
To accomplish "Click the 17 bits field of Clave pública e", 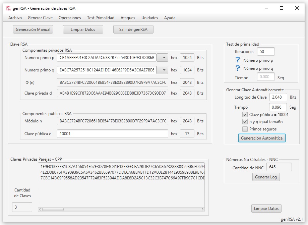I will tap(187, 134).
